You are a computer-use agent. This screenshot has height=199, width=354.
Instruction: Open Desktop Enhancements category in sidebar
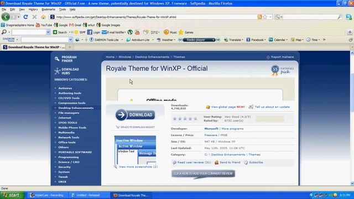[x=76, y=108]
